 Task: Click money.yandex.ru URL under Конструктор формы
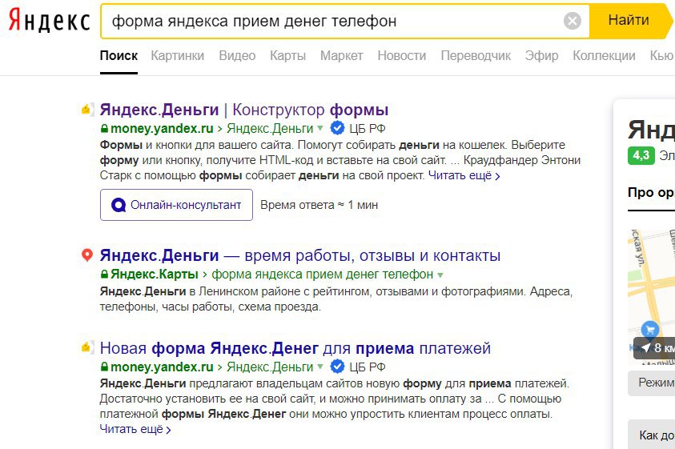162,128
